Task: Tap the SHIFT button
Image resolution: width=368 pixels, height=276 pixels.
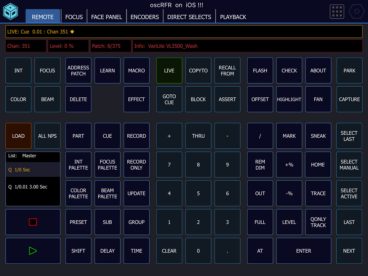Action: click(78, 251)
